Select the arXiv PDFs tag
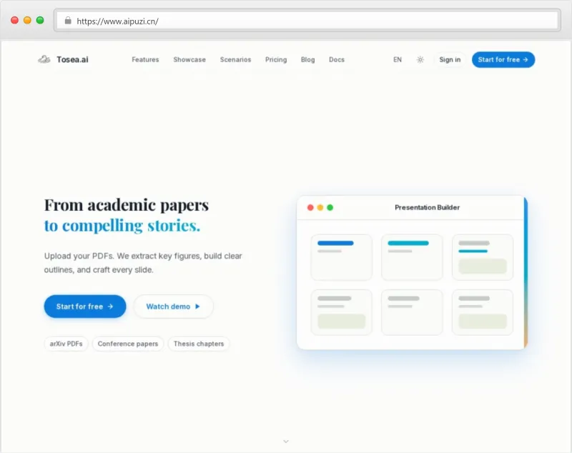Image resolution: width=572 pixels, height=453 pixels. 66,344
